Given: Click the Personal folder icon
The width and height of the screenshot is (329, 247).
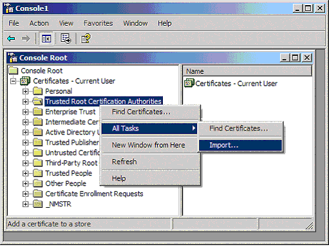Looking at the screenshot, I should click(38, 91).
